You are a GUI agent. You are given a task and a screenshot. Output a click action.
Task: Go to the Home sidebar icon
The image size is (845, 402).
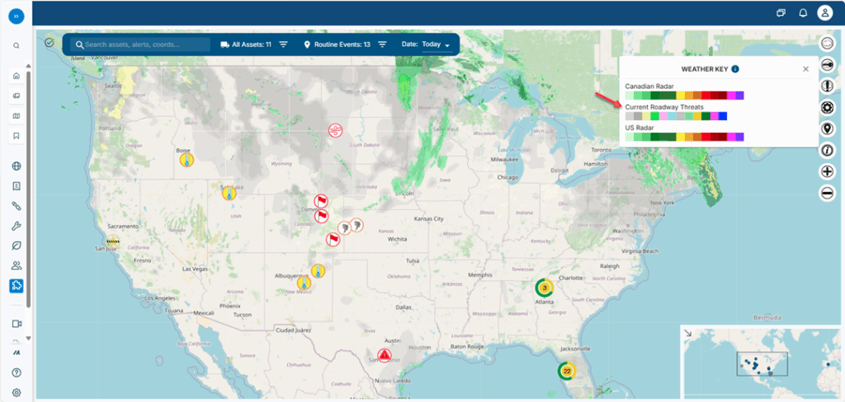[x=17, y=76]
